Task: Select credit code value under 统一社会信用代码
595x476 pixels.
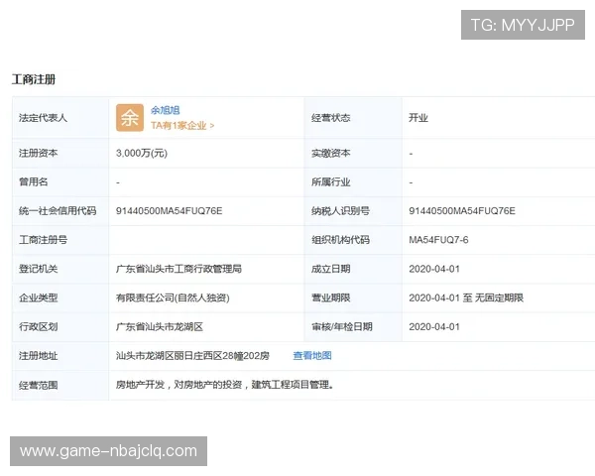Action: (x=170, y=210)
